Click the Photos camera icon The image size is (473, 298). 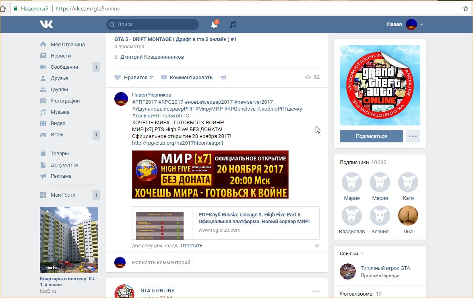pos(43,101)
